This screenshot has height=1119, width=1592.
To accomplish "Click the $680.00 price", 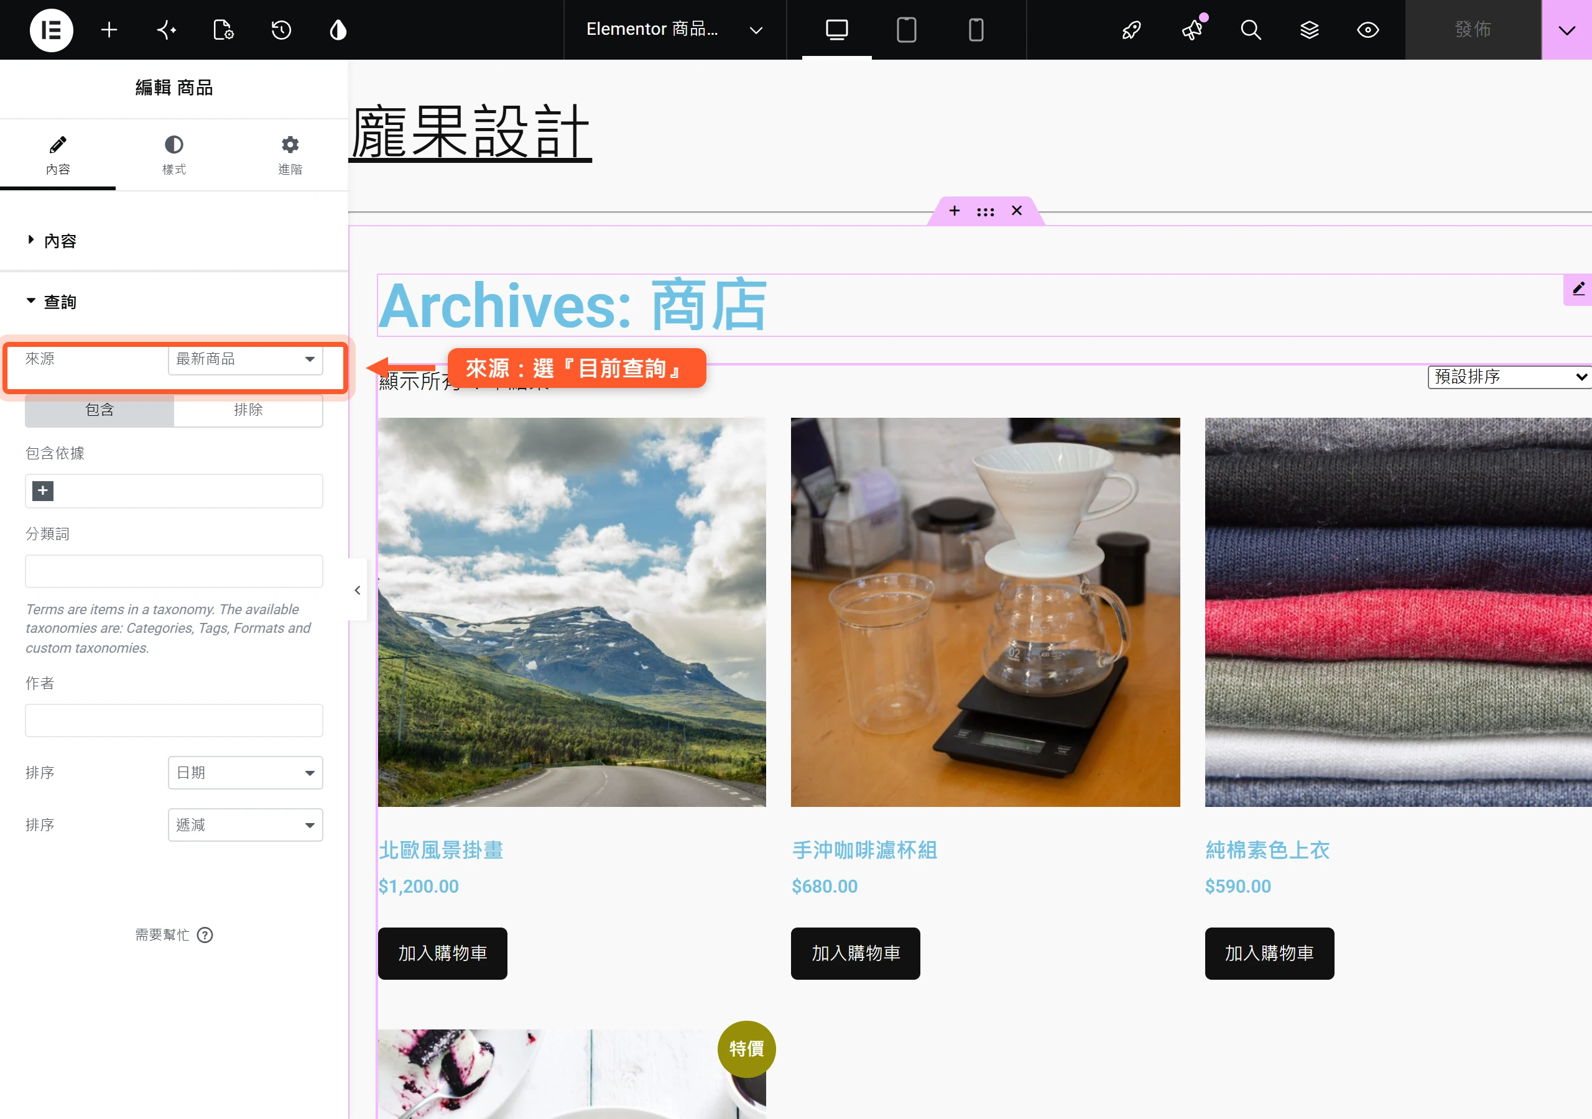I will (825, 886).
